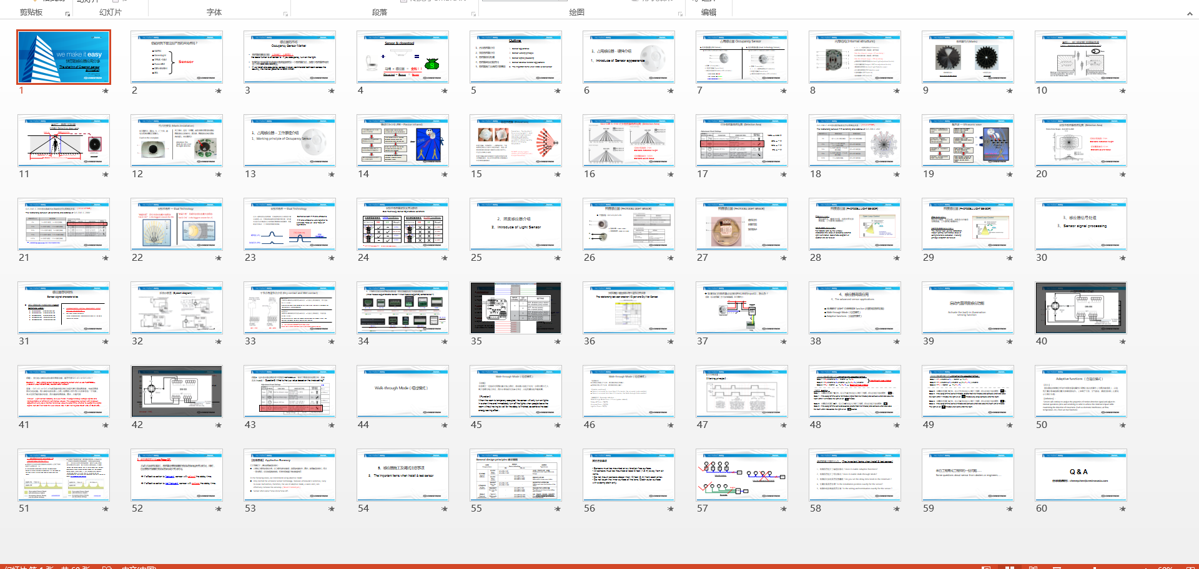This screenshot has height=569, width=1199.
Task: Click the star icon under slide 47
Action: (x=784, y=426)
